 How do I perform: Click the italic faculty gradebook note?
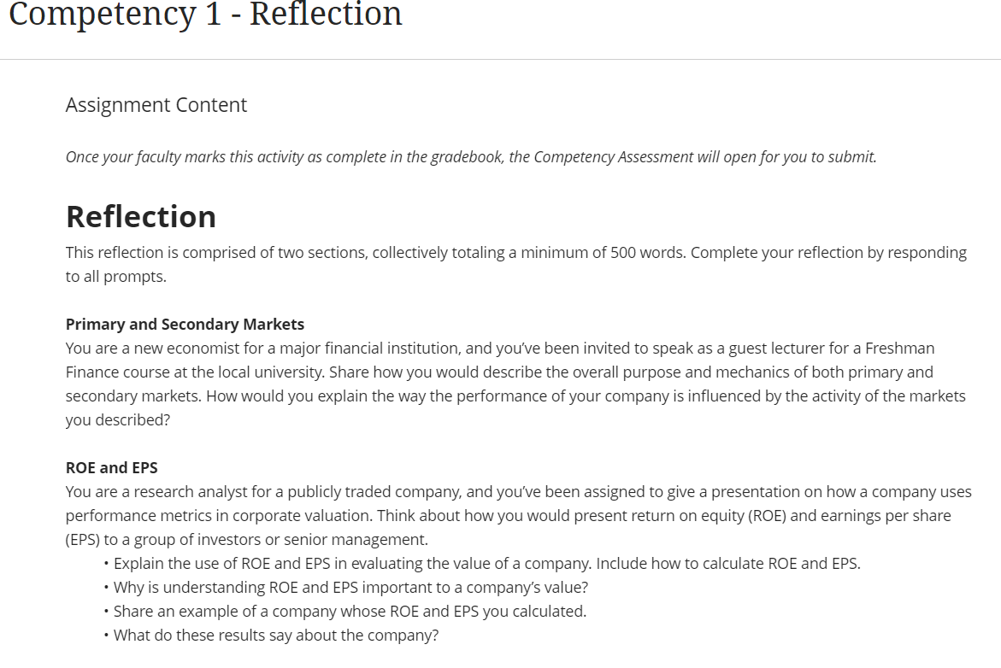pyautogui.click(x=471, y=157)
